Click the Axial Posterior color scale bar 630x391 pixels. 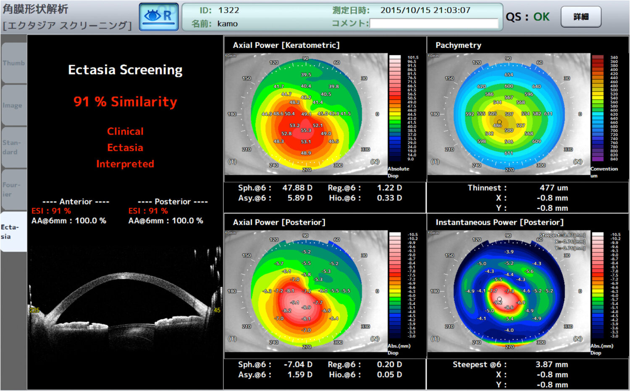pos(395,285)
